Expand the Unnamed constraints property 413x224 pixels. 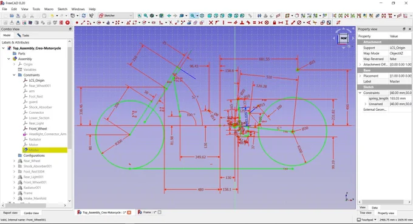[x=366, y=104]
